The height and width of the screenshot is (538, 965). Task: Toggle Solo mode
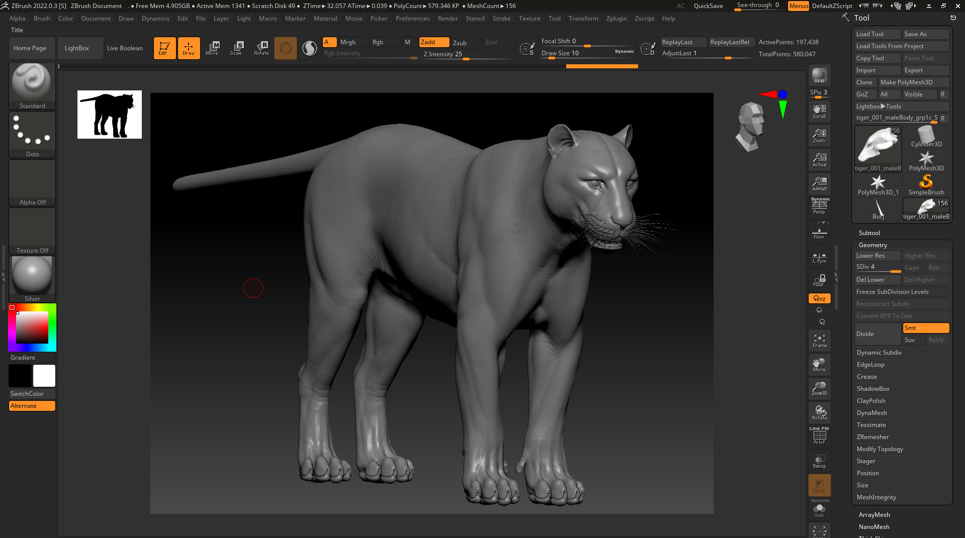[x=819, y=509]
